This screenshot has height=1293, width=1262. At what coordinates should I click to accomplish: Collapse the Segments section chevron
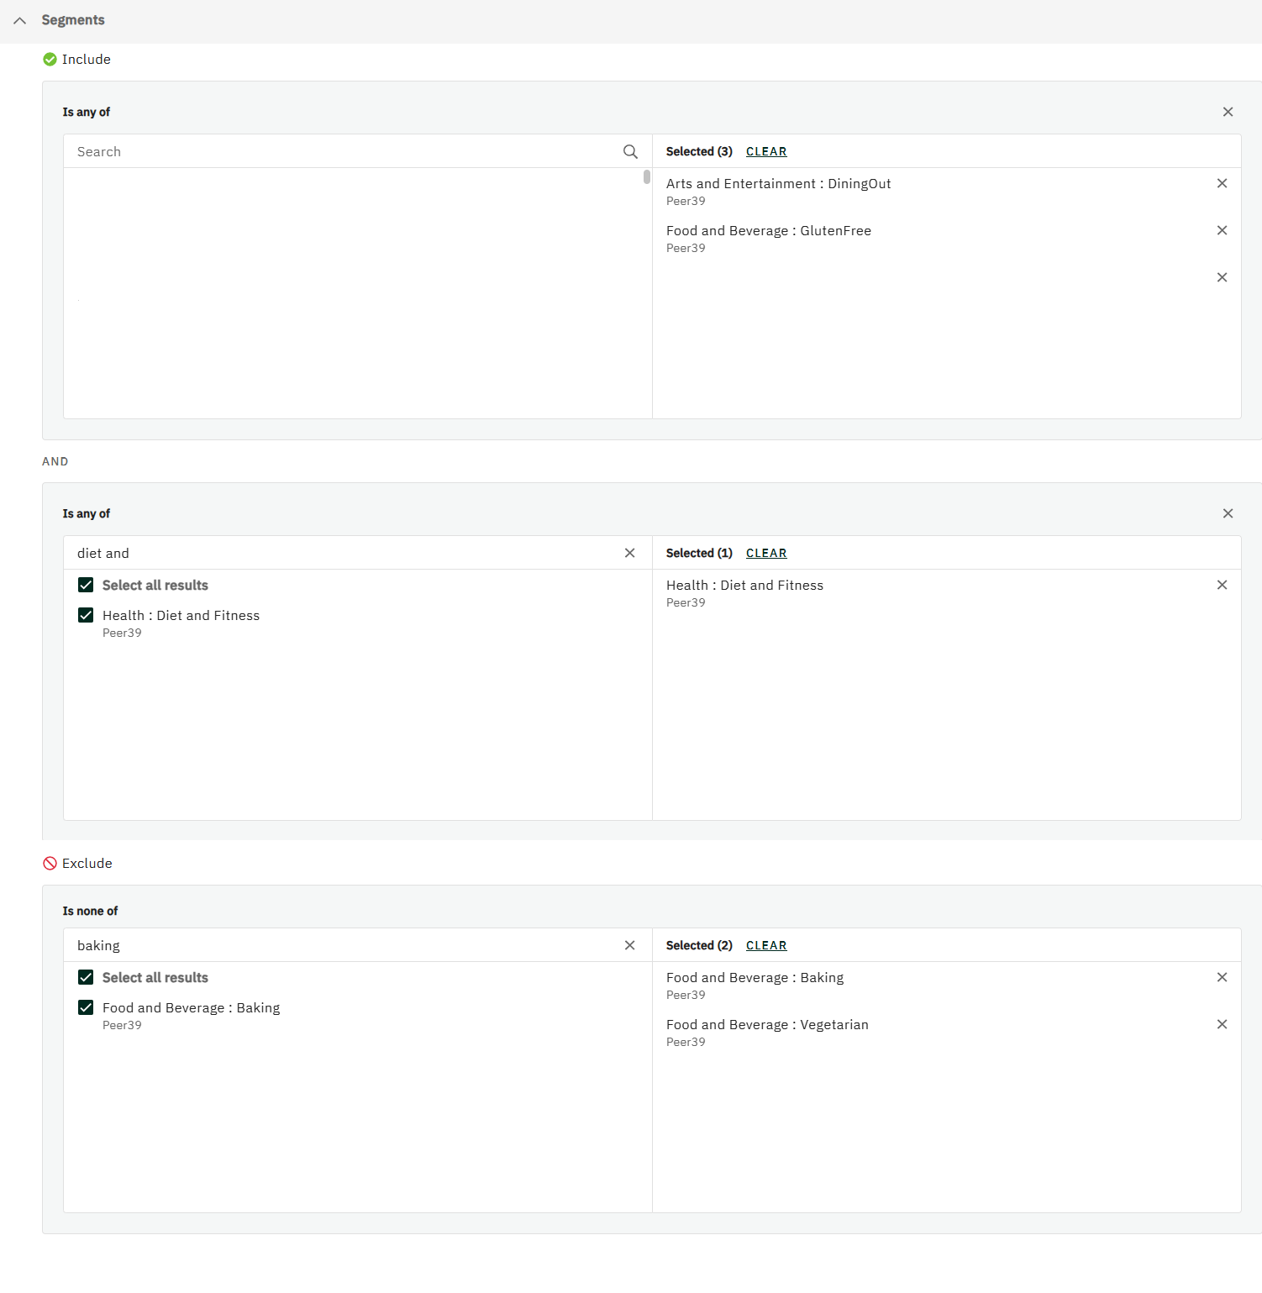pyautogui.click(x=20, y=20)
